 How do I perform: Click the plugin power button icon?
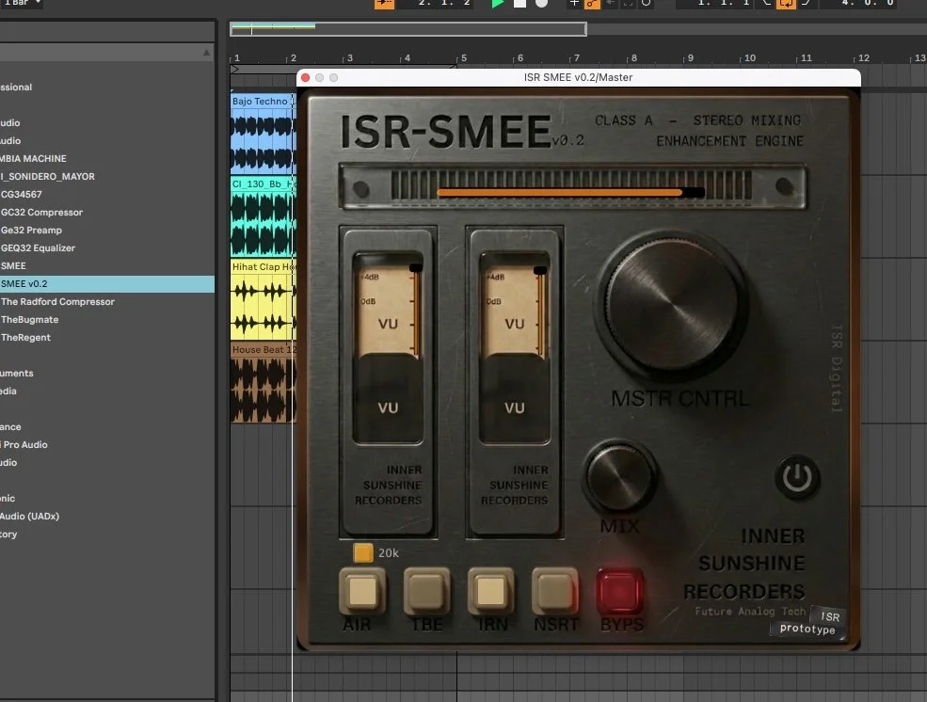tap(797, 477)
